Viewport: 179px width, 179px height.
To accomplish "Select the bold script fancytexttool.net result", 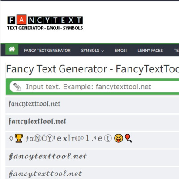I will 92,158.
